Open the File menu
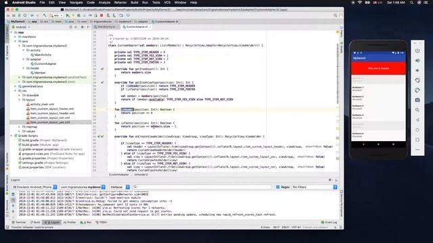This screenshot has height=243, width=433. click(x=42, y=3)
